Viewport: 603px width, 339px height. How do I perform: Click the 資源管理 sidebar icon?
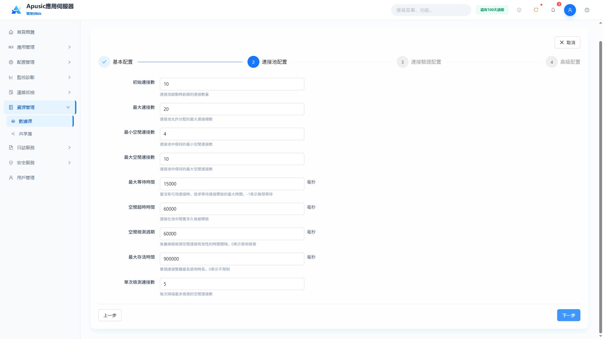click(x=11, y=107)
